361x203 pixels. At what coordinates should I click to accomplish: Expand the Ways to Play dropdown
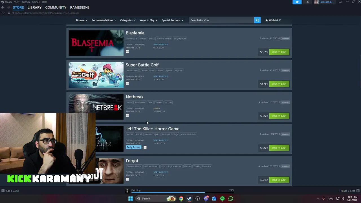tap(149, 20)
